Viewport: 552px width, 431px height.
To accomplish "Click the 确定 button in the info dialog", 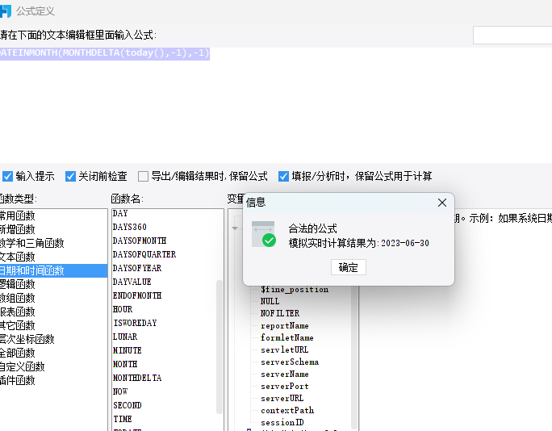I will coord(348,267).
